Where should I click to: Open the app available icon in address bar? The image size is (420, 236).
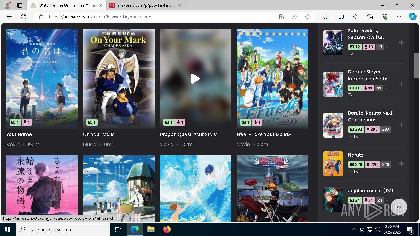coord(281,17)
